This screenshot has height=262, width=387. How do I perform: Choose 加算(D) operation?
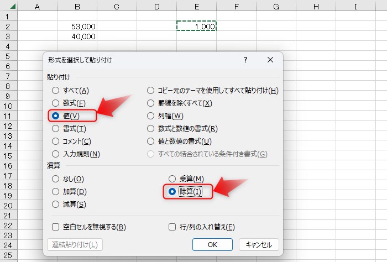tap(69, 191)
